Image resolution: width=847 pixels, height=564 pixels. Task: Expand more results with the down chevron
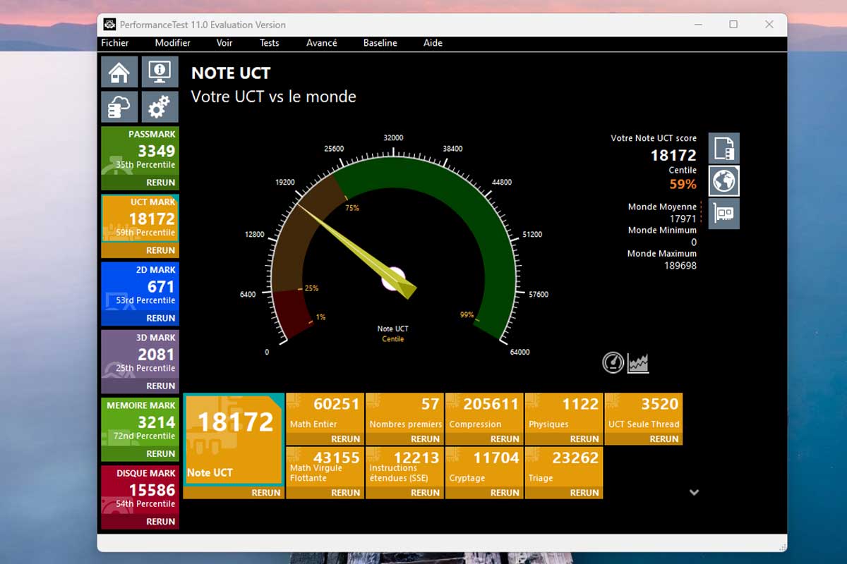click(694, 492)
